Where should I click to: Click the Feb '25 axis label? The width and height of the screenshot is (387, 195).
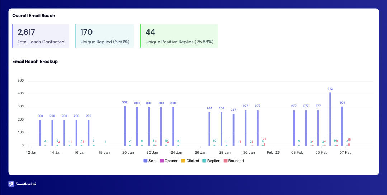click(273, 152)
